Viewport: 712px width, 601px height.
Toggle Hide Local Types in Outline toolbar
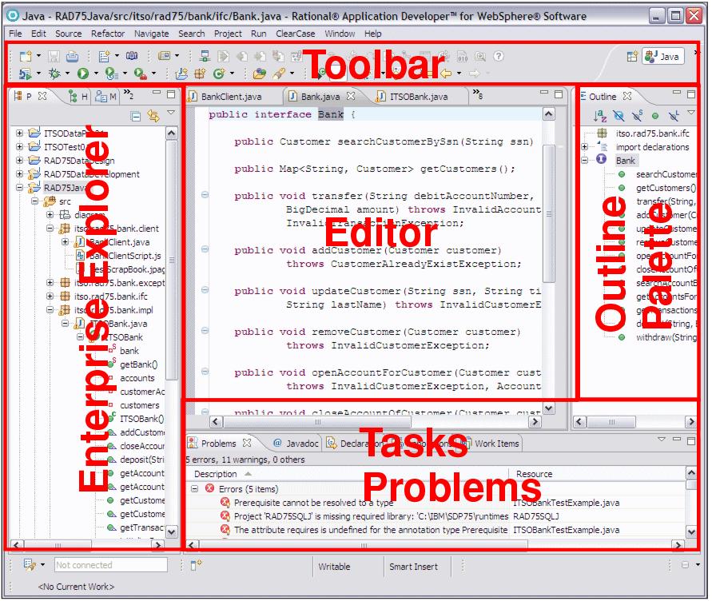click(x=674, y=116)
